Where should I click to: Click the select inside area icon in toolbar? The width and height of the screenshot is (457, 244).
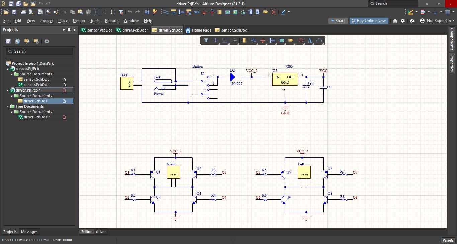click(98, 12)
